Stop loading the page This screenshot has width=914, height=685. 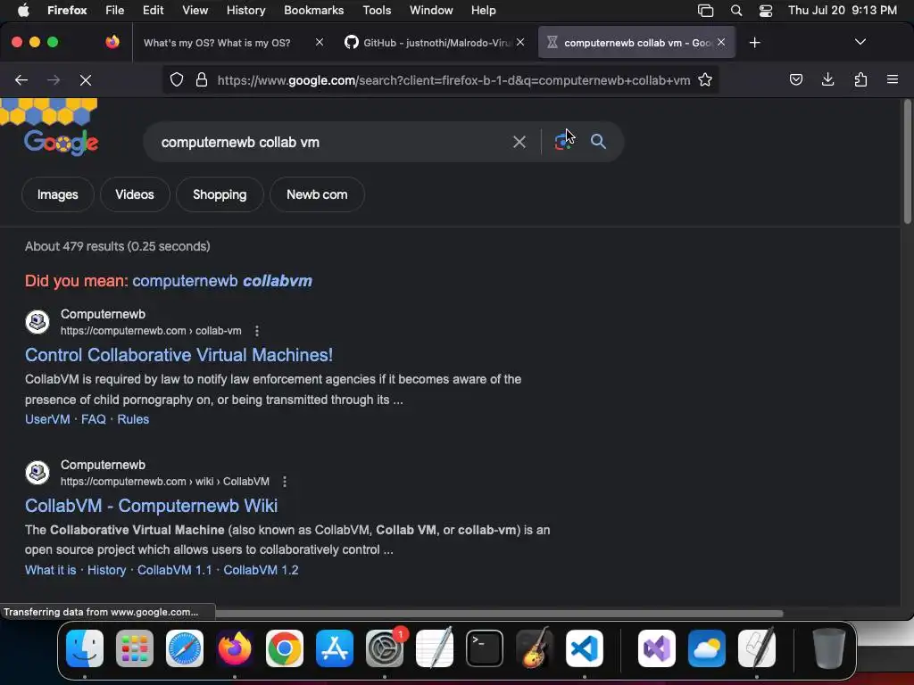point(86,79)
